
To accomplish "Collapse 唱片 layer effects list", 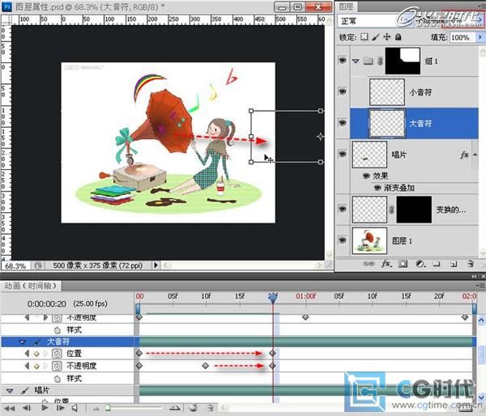I will click(x=475, y=155).
